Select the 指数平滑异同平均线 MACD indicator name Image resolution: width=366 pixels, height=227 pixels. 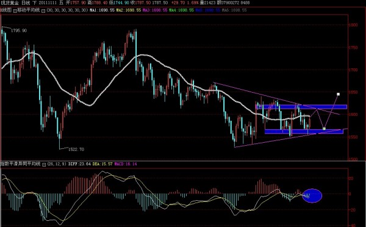click(20, 164)
